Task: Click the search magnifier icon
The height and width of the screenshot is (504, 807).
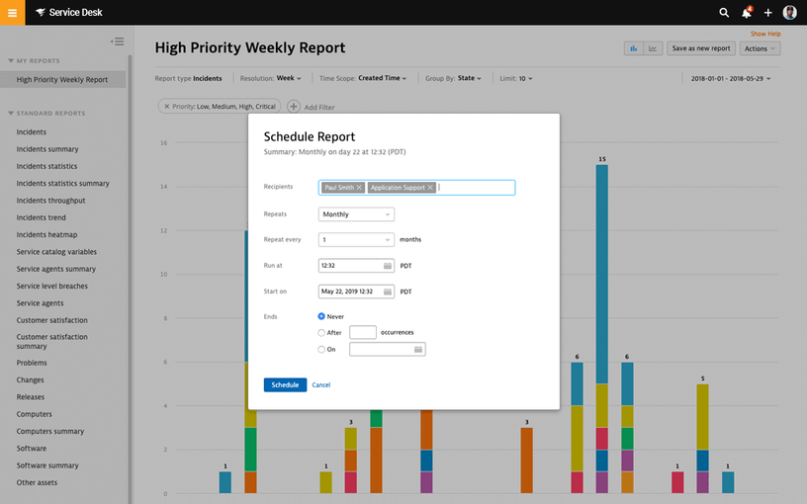Action: click(724, 12)
